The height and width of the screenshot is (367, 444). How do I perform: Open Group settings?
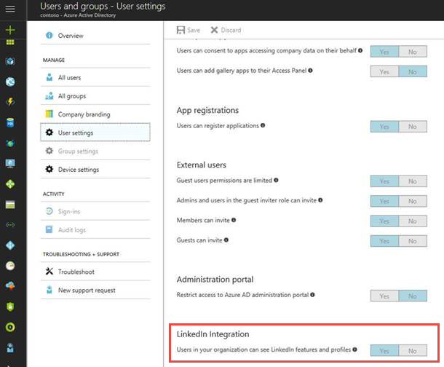pos(95,151)
